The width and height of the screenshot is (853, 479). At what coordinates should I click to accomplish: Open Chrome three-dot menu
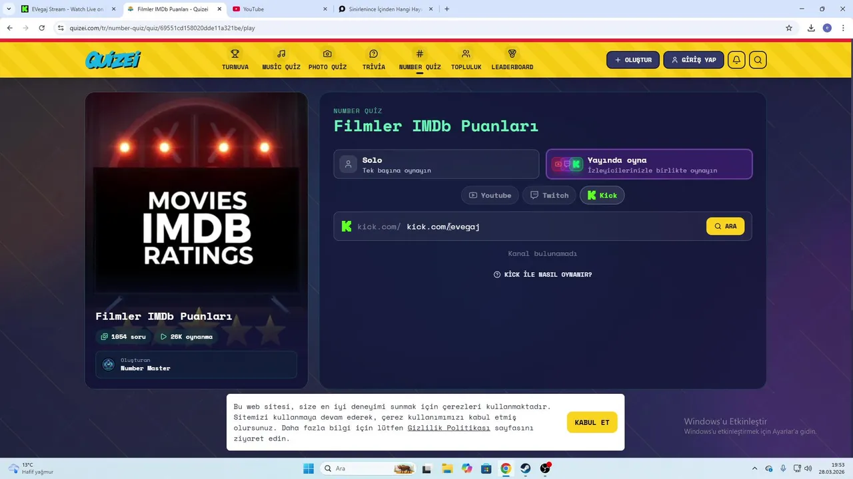843,28
